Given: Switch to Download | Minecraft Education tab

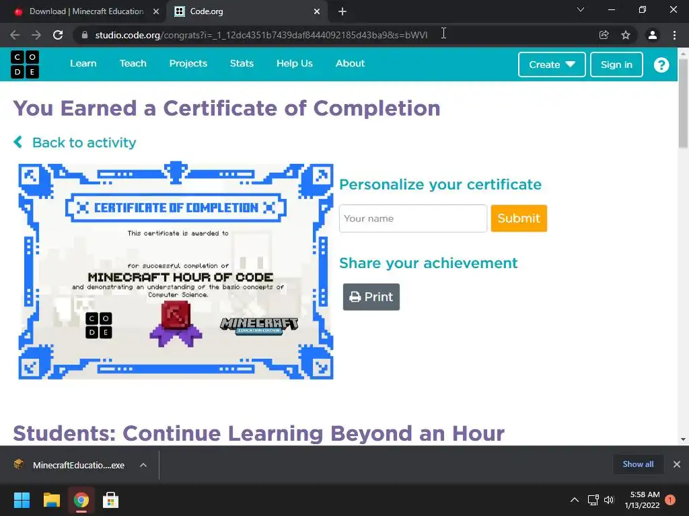Looking at the screenshot, I should [86, 11].
